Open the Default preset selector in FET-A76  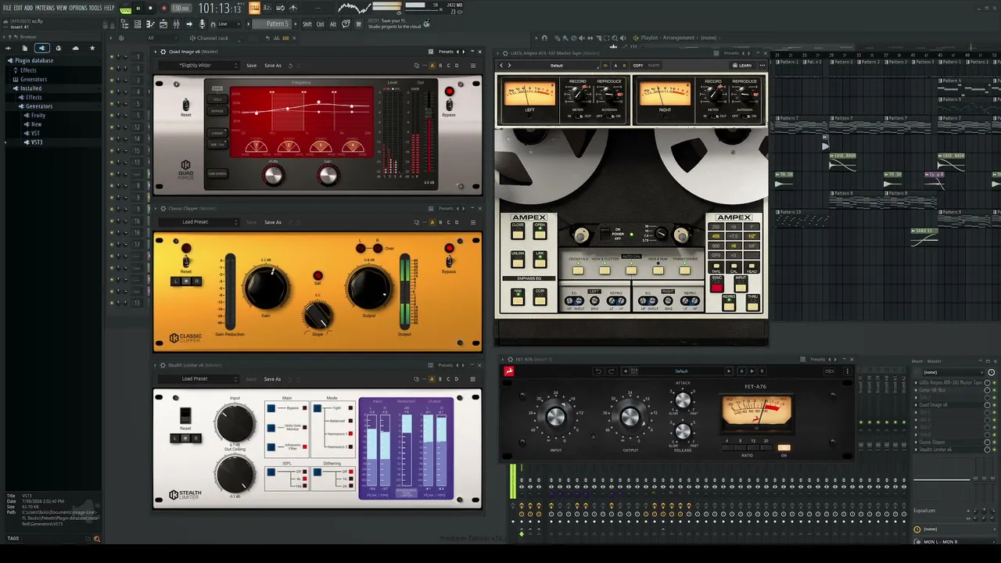pos(681,371)
